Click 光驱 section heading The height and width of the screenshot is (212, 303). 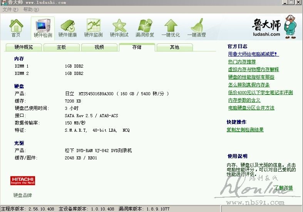pyautogui.click(x=19, y=143)
